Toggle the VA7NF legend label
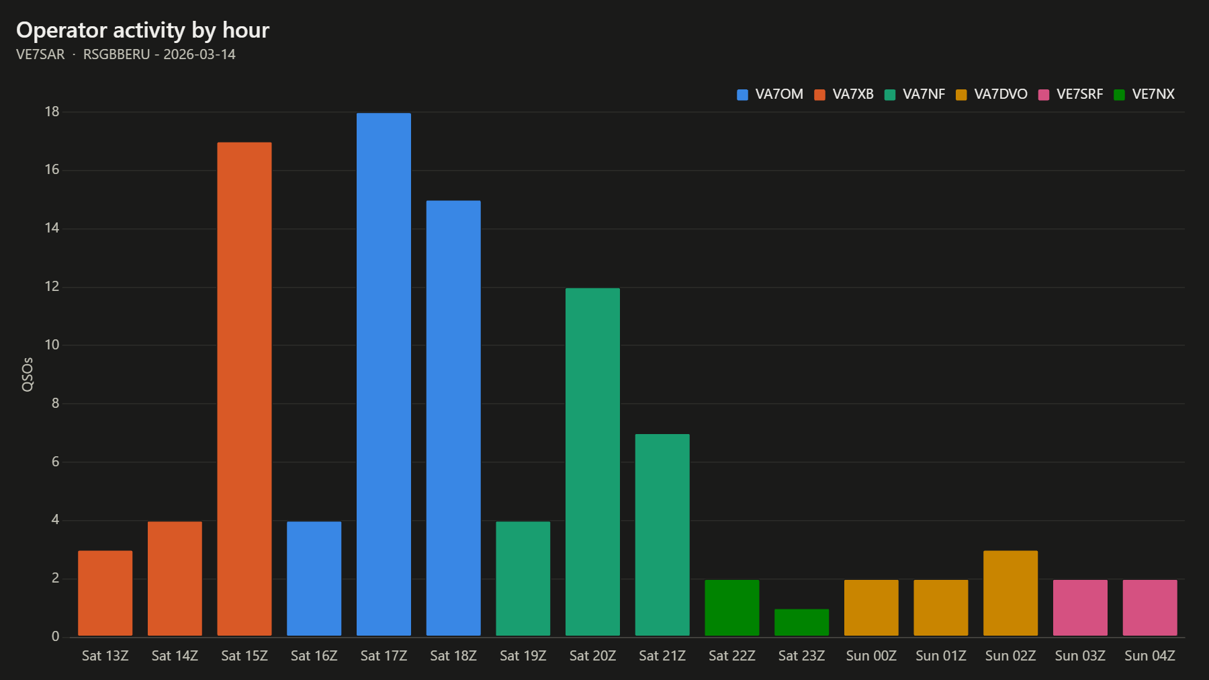 click(x=924, y=95)
